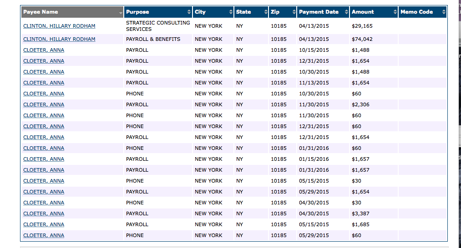
Task: Click the City column sort arrows
Action: [230, 12]
